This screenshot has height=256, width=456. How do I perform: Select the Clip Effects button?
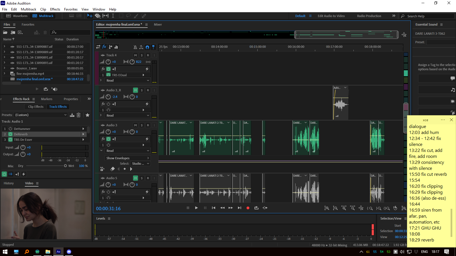point(36,107)
